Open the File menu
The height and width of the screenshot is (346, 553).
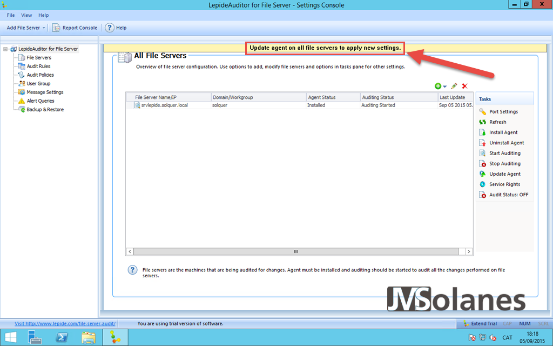tap(11, 15)
